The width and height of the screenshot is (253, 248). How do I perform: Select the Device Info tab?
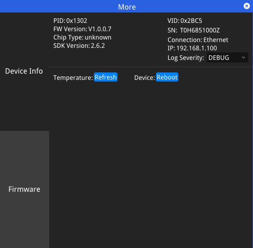pyautogui.click(x=24, y=71)
